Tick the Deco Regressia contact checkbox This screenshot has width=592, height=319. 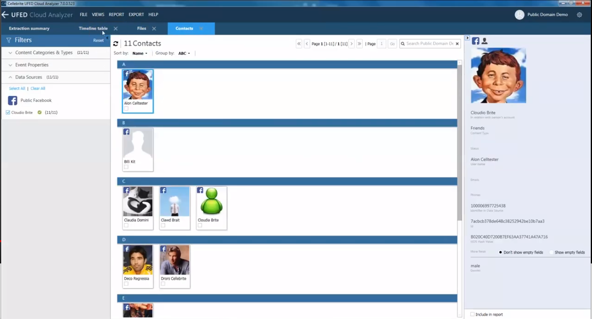point(126,284)
